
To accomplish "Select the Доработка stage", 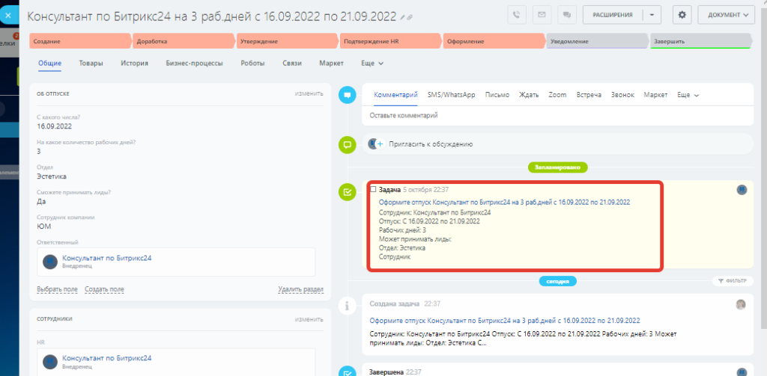I will (184, 41).
